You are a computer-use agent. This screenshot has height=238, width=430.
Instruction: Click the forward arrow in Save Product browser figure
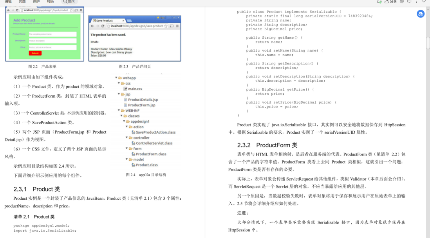pos(98,26)
